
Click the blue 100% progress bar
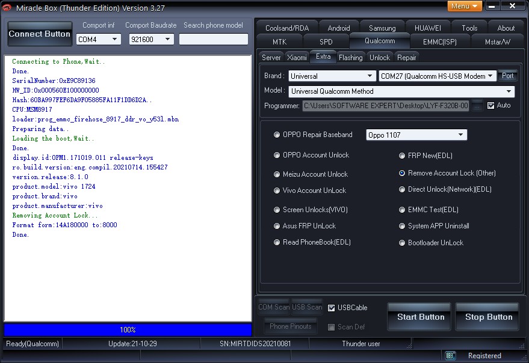(128, 329)
